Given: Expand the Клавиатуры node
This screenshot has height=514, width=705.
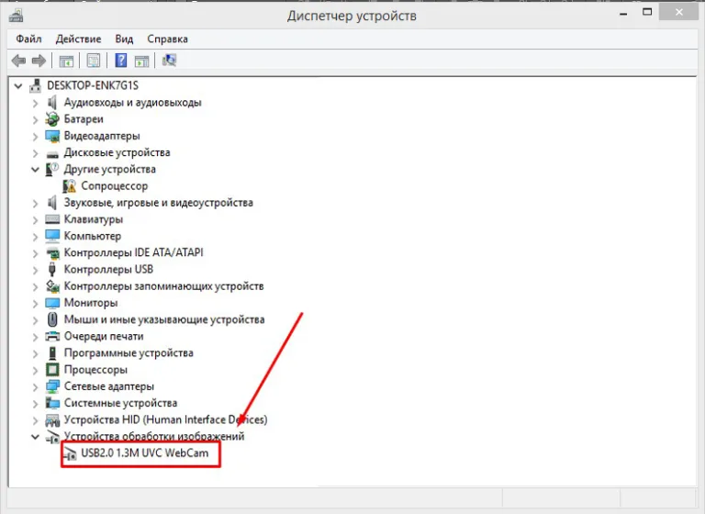Looking at the screenshot, I should (x=36, y=220).
